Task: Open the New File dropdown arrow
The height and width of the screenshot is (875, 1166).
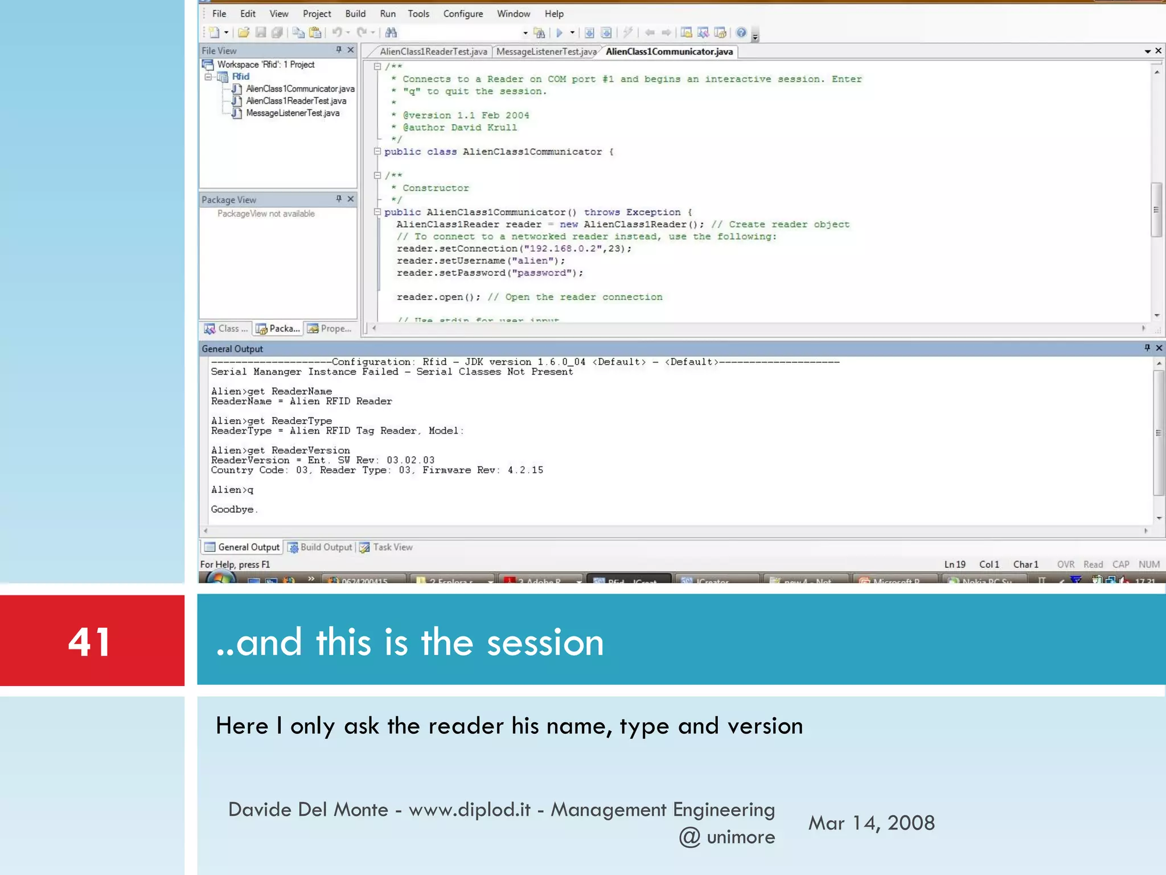Action: [x=226, y=32]
